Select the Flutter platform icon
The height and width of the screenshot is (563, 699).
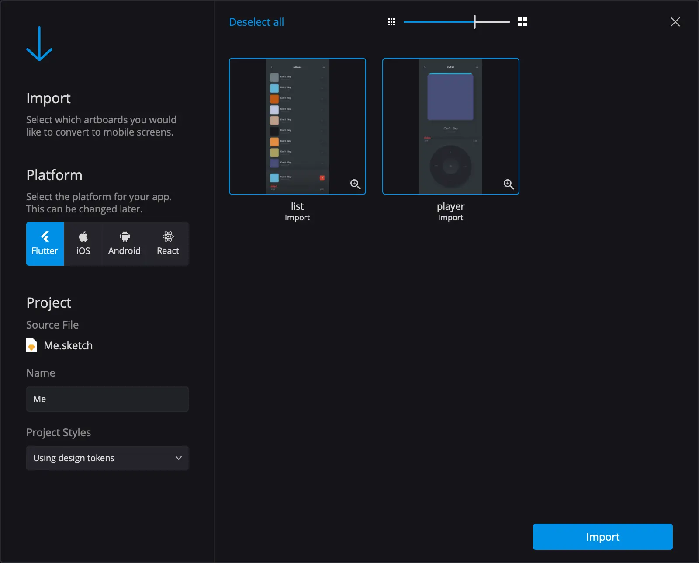[x=45, y=236]
